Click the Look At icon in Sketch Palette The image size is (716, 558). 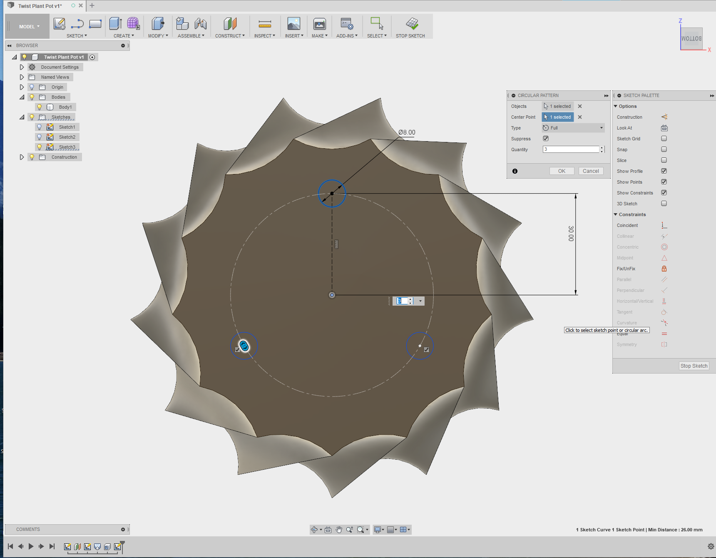[664, 128]
